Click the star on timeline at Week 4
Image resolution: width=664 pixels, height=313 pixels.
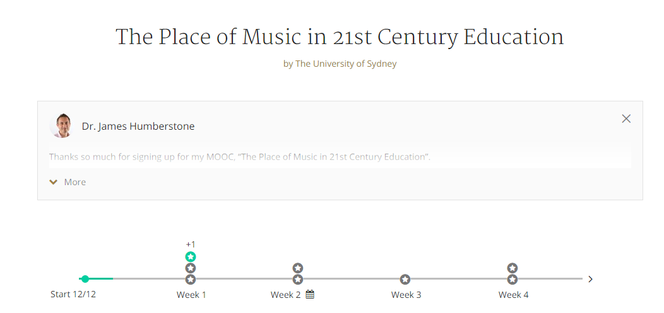click(513, 279)
